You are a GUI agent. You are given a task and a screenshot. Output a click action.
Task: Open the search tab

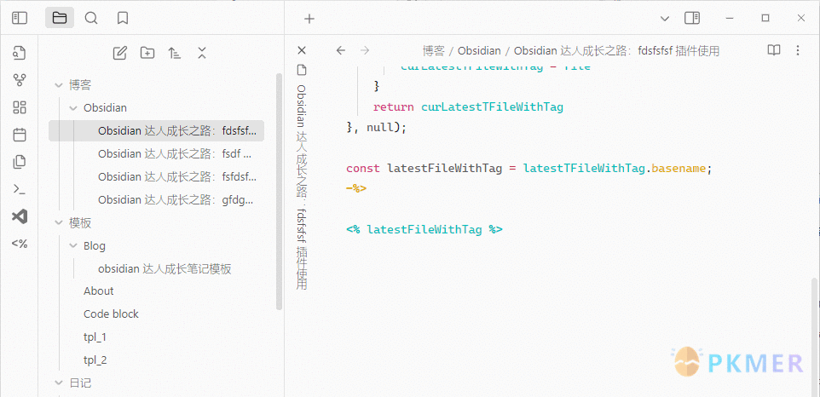pos(91,18)
